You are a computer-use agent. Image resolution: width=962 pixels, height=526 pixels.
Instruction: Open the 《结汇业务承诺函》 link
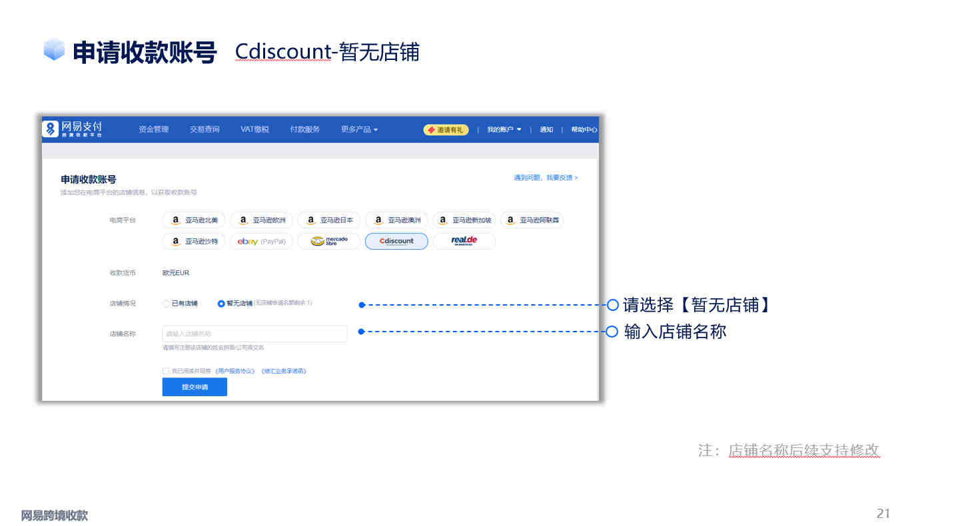284,371
